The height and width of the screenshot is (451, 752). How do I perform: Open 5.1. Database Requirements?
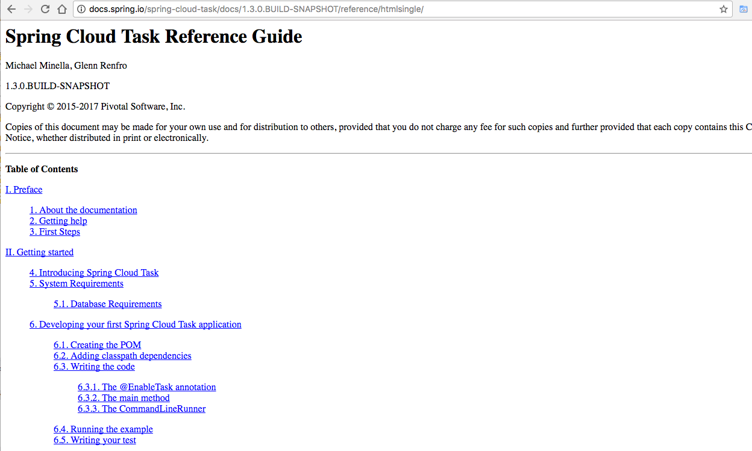coord(108,304)
